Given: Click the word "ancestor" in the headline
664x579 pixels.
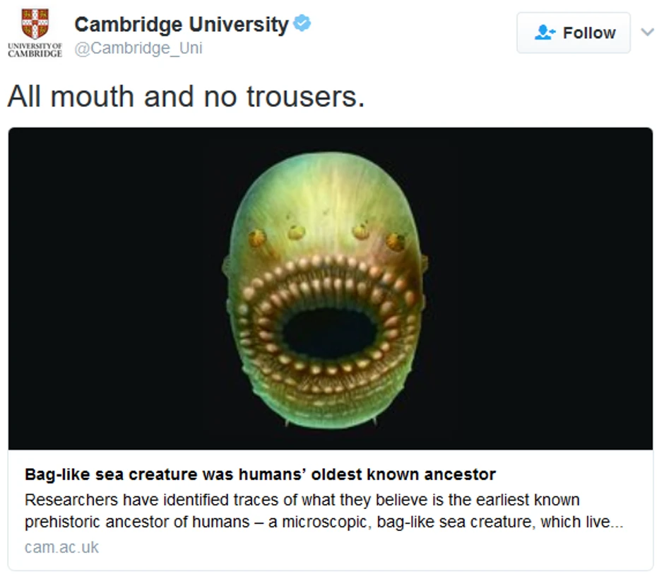Looking at the screenshot, I should [457, 474].
